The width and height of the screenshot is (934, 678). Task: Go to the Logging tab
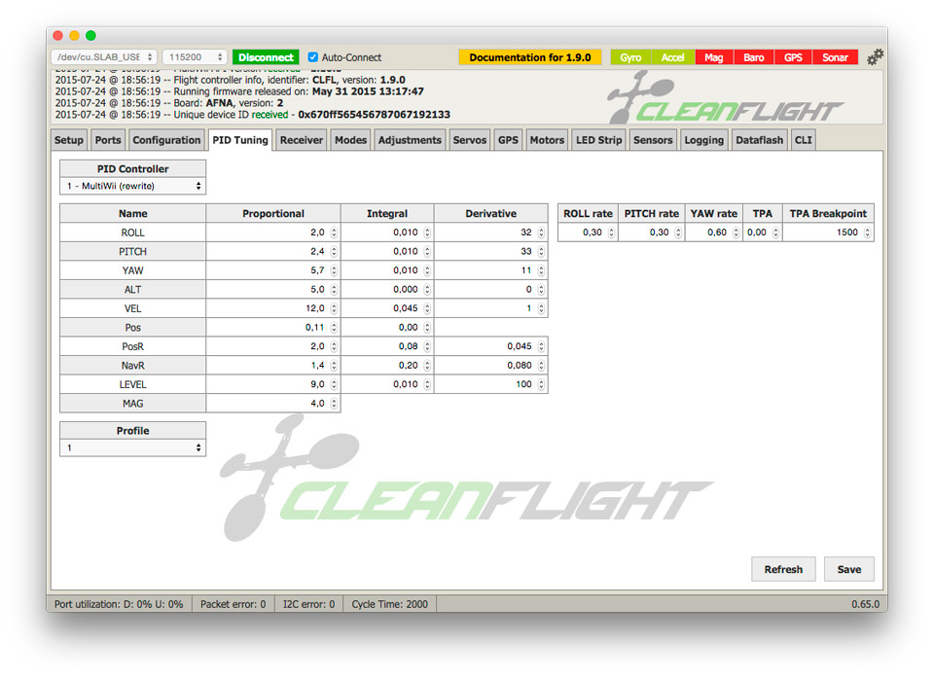point(703,140)
